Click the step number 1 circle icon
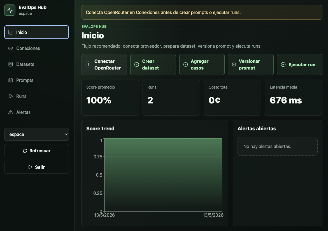Screen dimensions: 328x231 click(89, 64)
